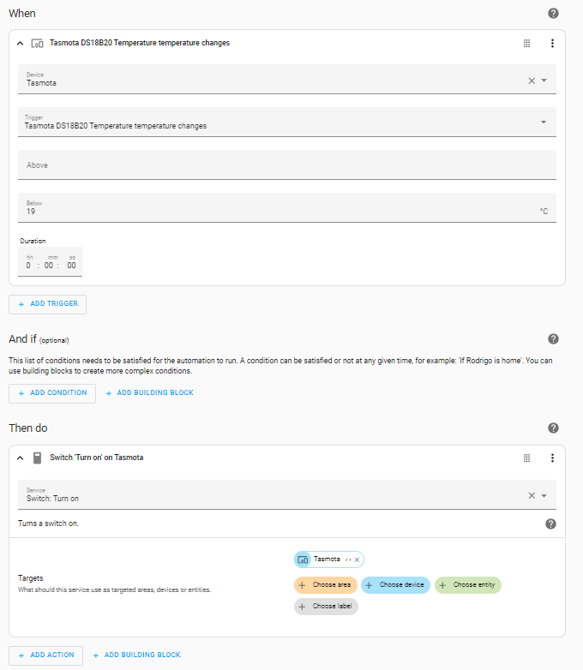Collapse the Tasmota temperature trigger card
583x670 pixels.
coord(21,43)
